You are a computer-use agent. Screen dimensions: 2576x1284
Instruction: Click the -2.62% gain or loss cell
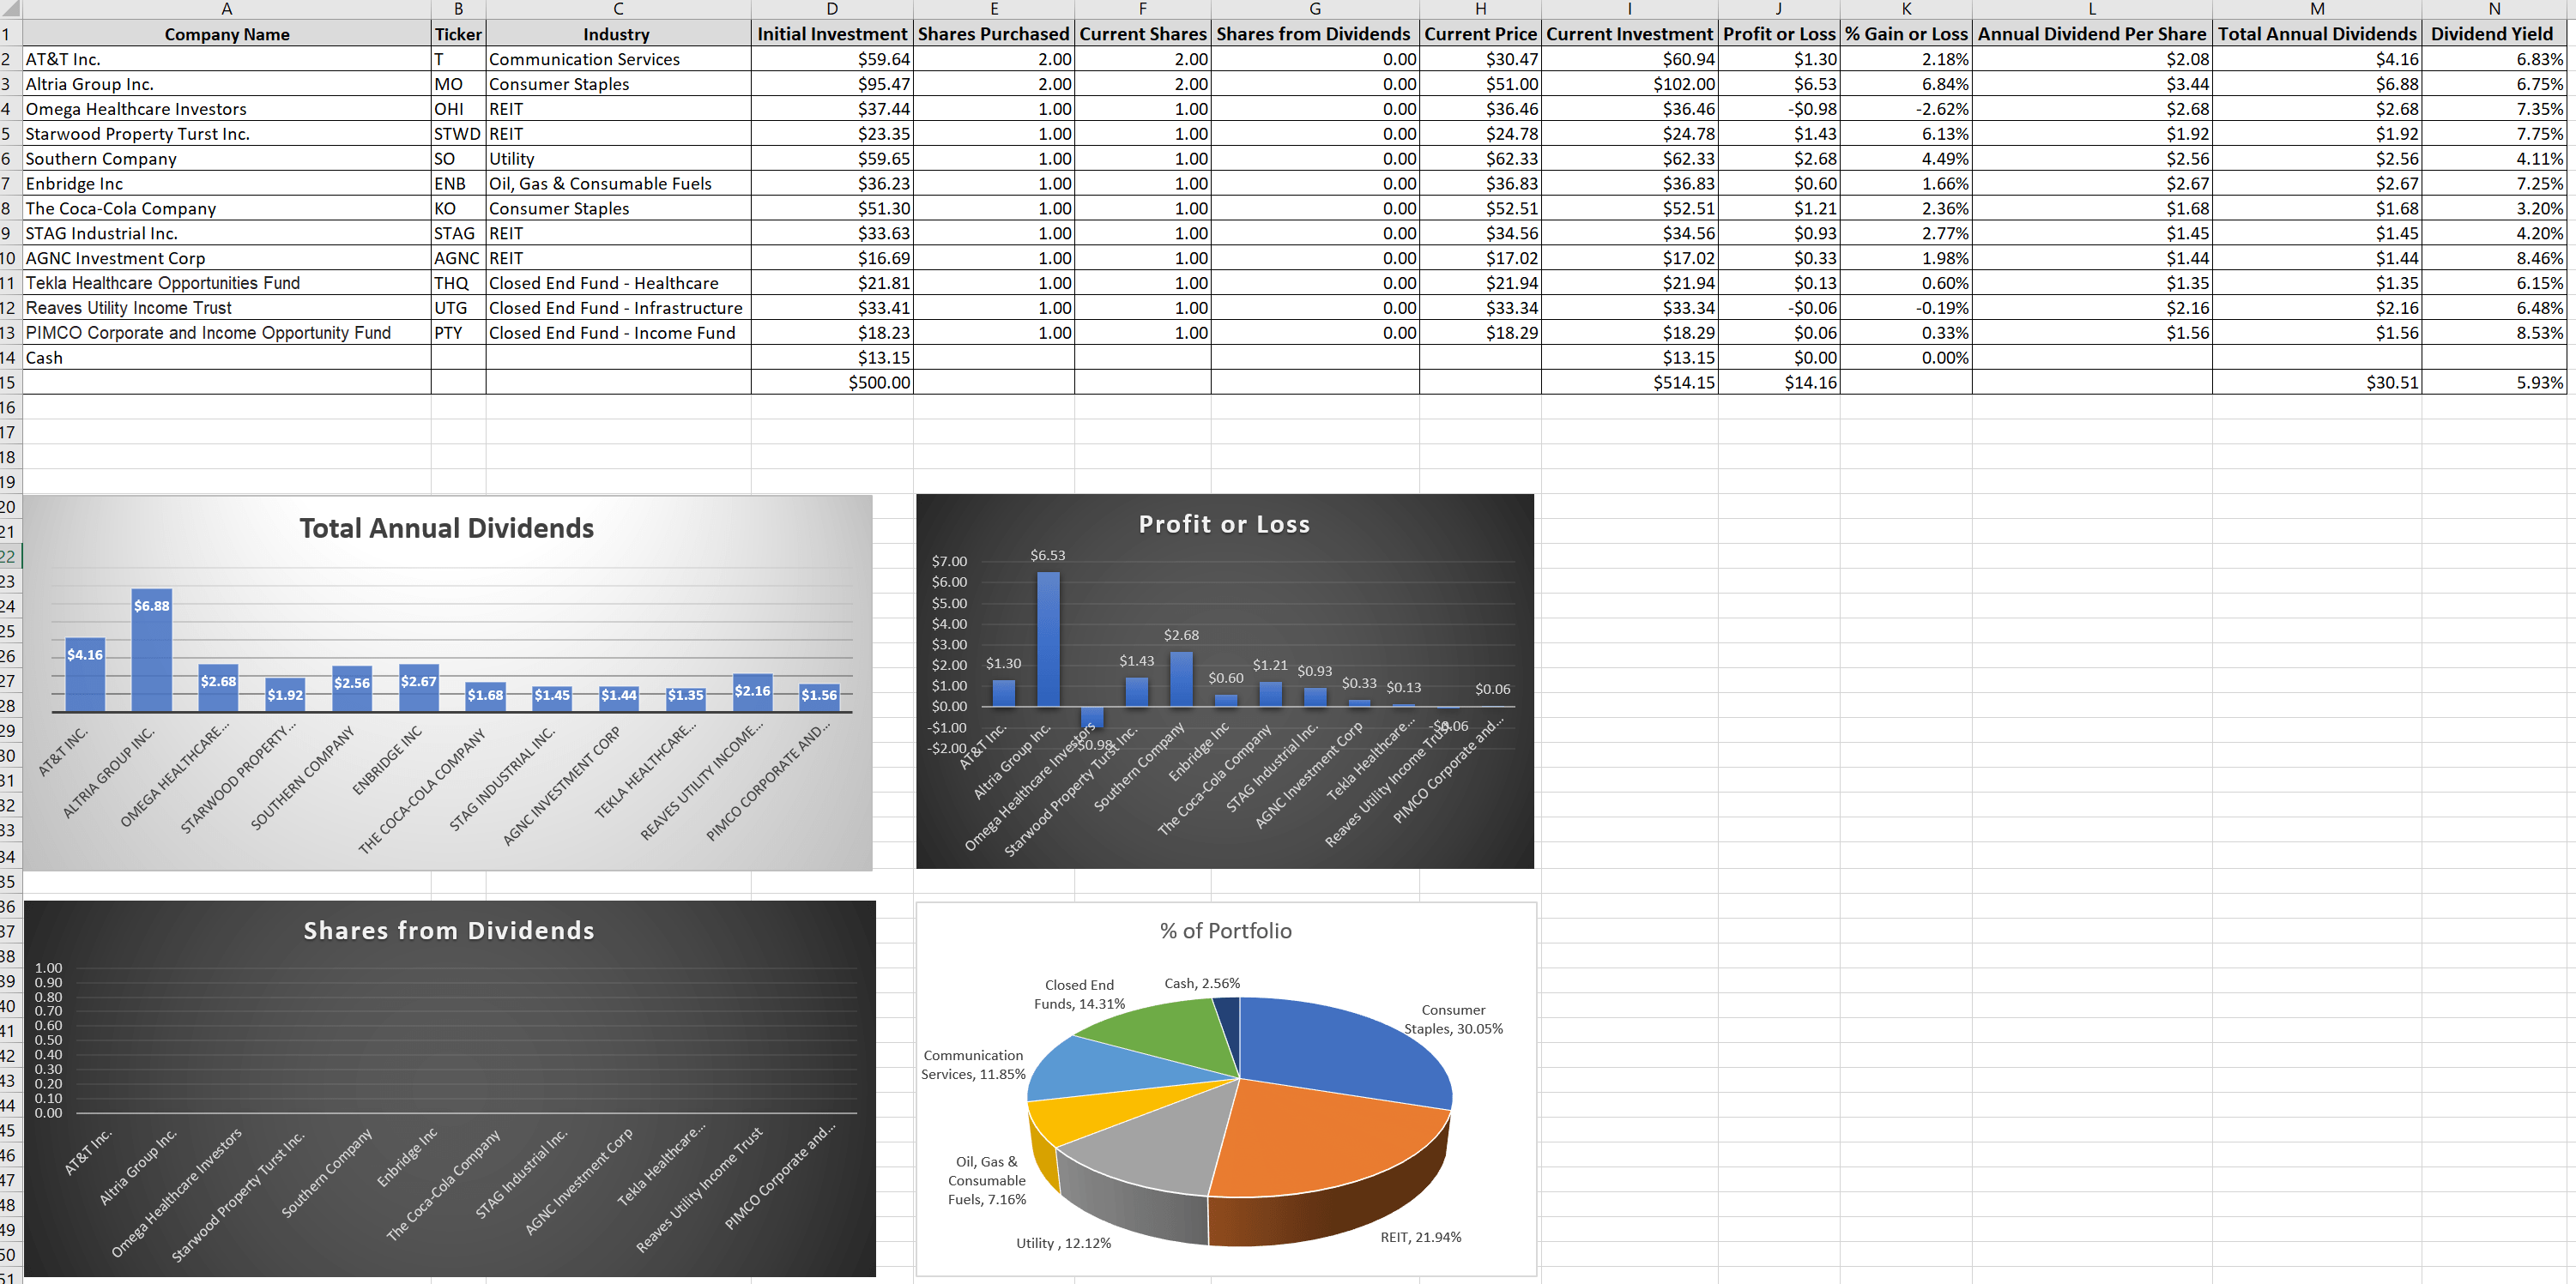click(1906, 109)
